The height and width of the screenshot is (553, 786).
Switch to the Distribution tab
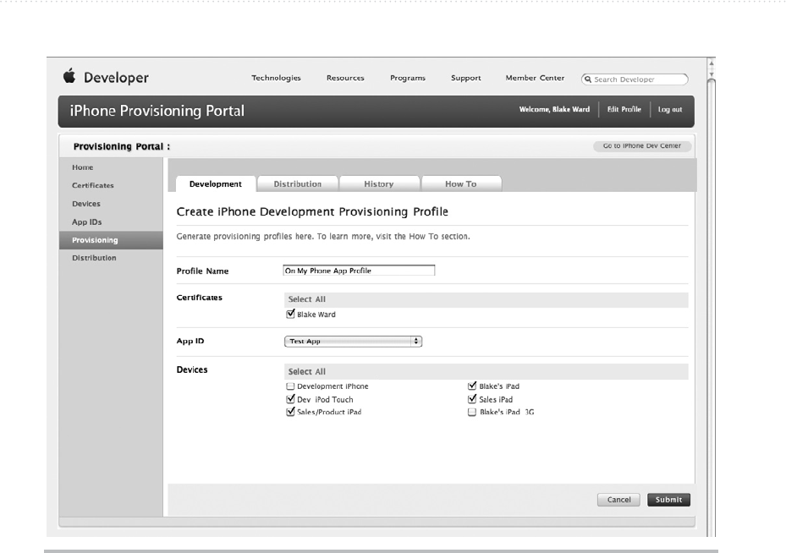pyautogui.click(x=298, y=183)
